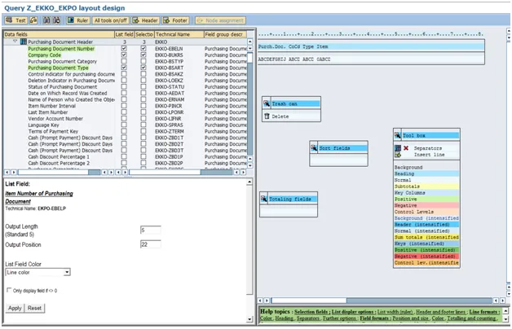Collapse the Purchasing Document Header tree node
The image size is (512, 329).
(15, 42)
